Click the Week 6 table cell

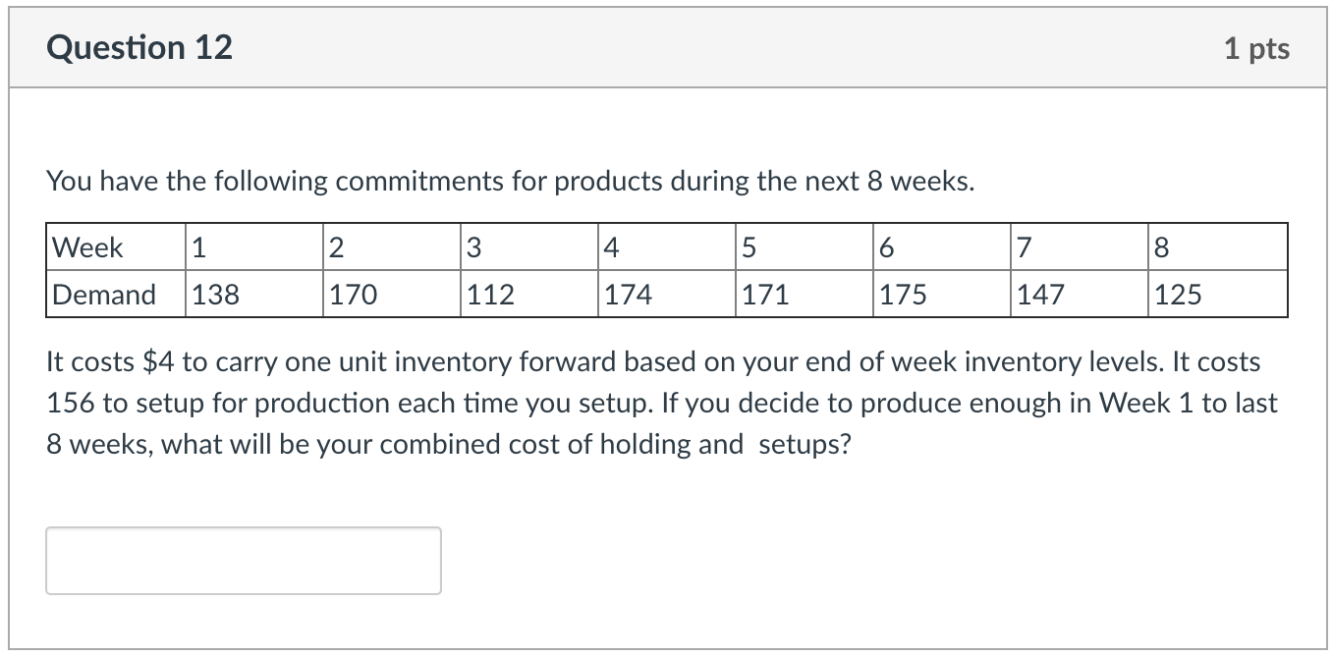(x=941, y=247)
